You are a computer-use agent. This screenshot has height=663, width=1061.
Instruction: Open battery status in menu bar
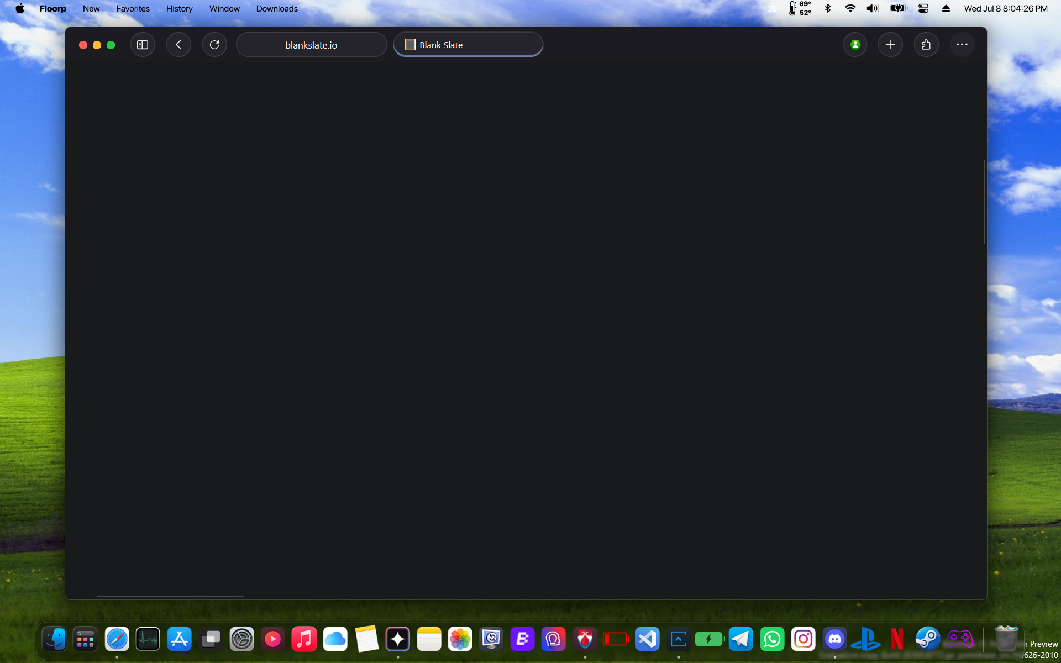[898, 8]
